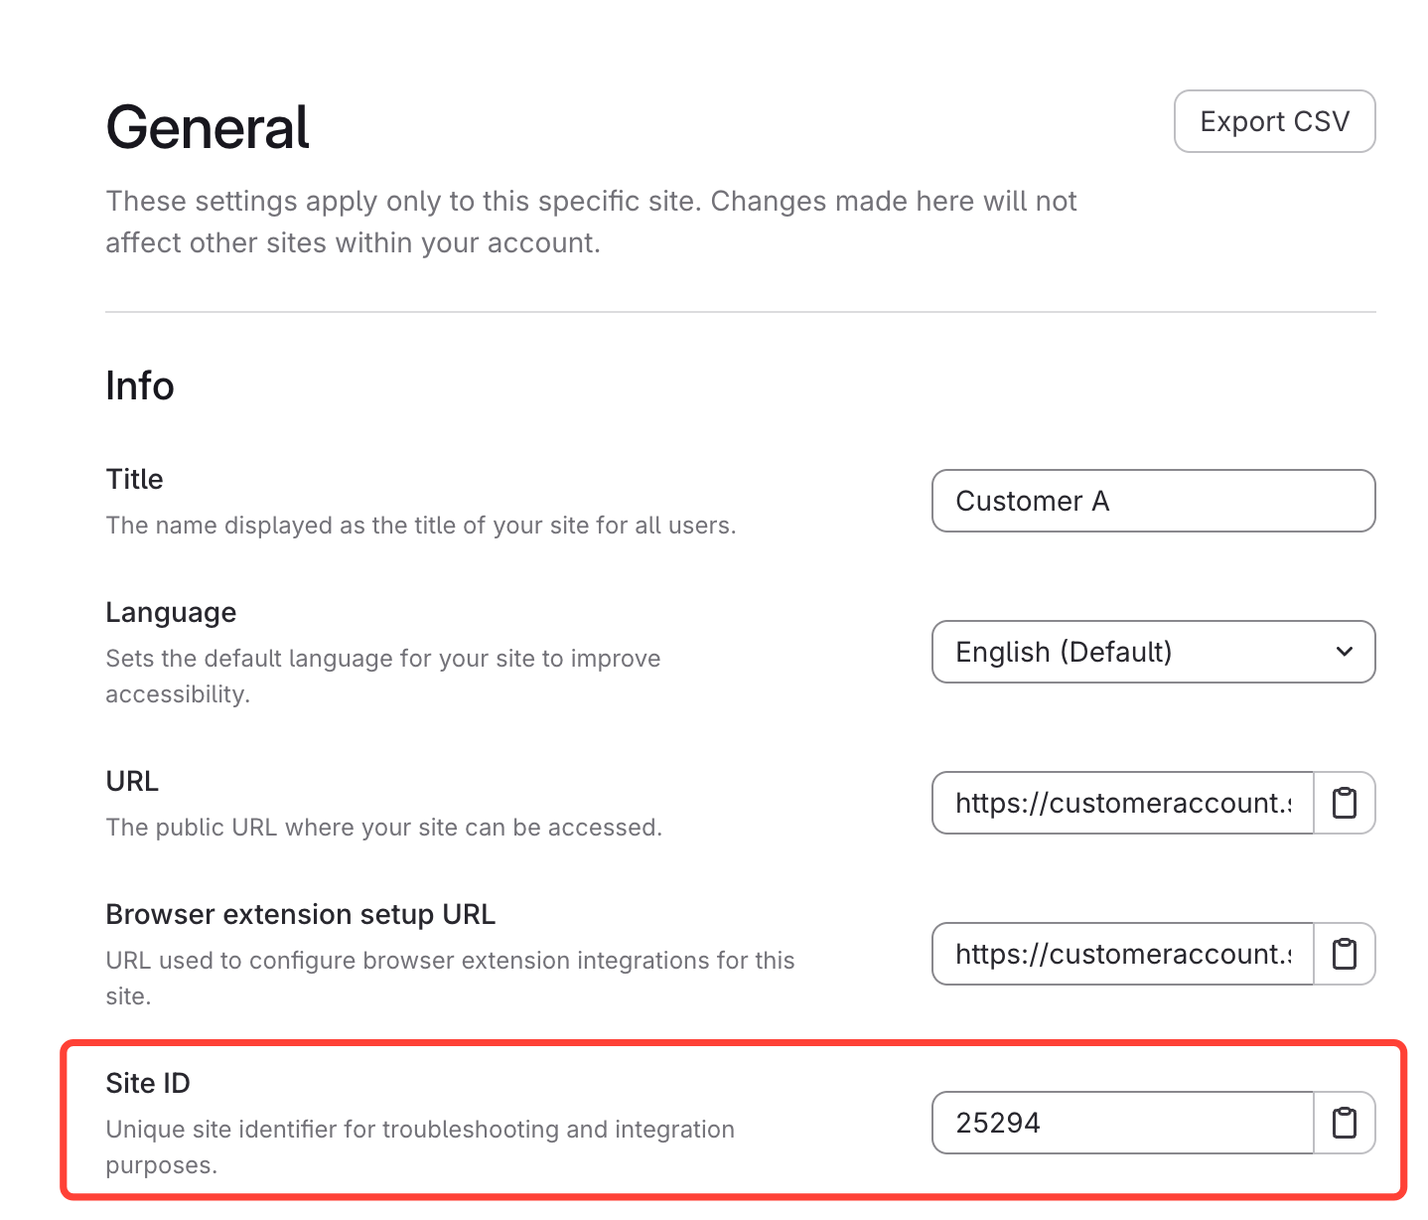Click the Site ID label
This screenshot has height=1220, width=1428.
coord(148,1083)
